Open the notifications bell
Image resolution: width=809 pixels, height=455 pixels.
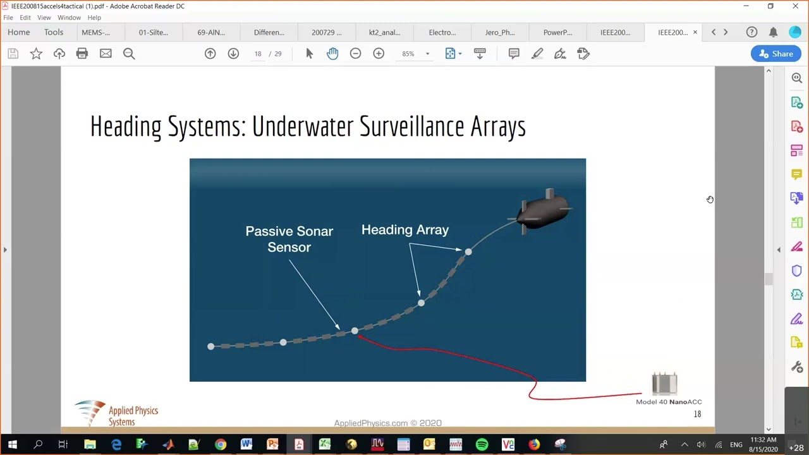[x=773, y=32]
